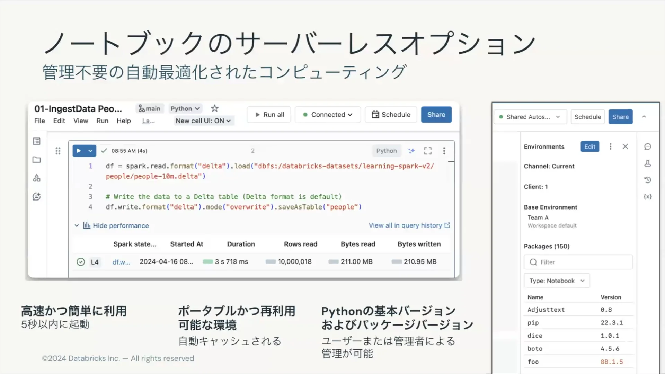Open the cell options kebab menu icon
665x374 pixels.
tap(444, 151)
